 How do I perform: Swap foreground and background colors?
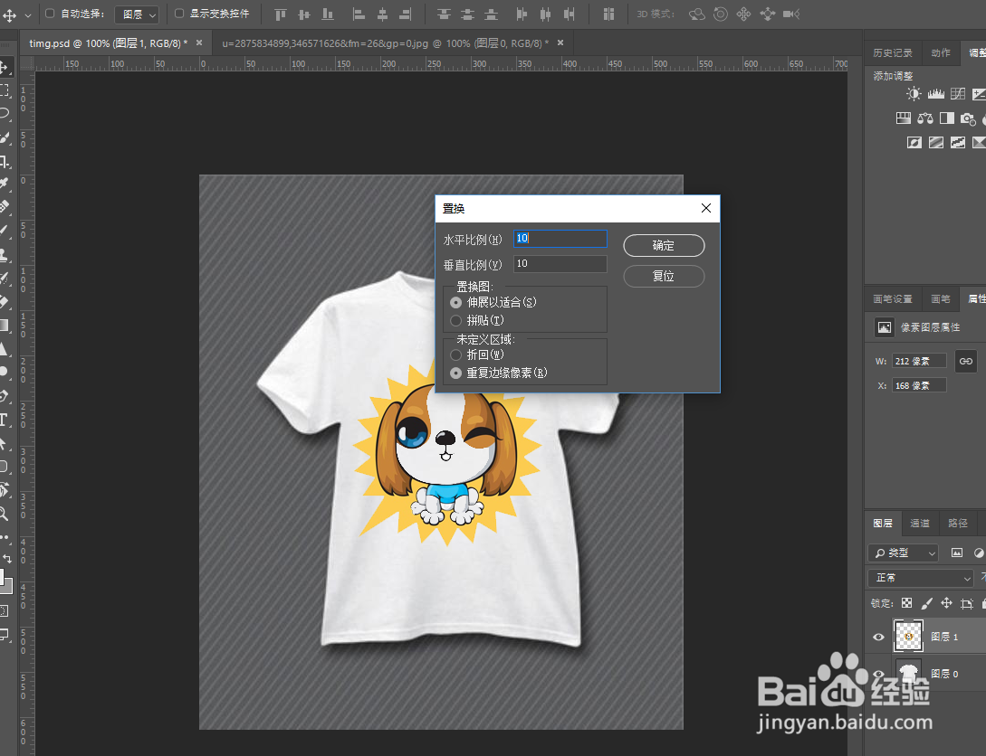7,558
